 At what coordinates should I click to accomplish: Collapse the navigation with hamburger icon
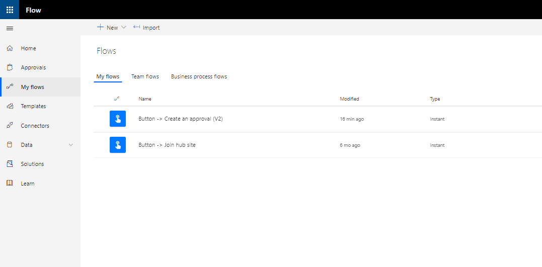(x=10, y=28)
